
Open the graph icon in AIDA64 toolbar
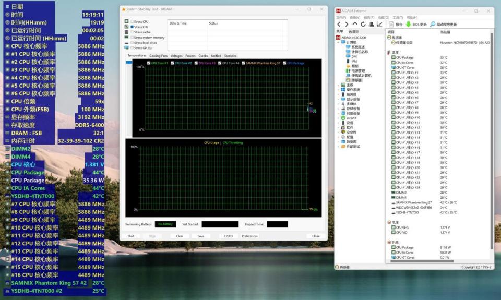click(x=379, y=25)
